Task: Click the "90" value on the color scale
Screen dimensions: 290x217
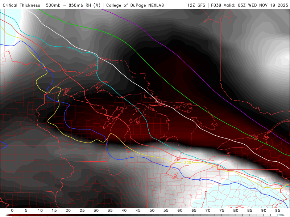Action: 264,210
